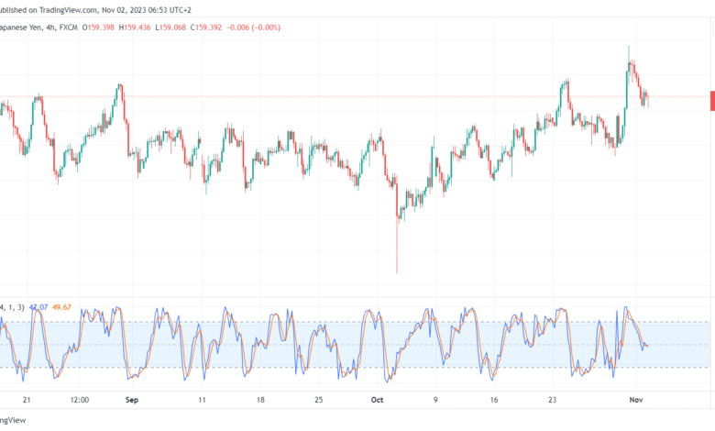Click the blue stochastic value next to 49.67
Screen dimensions: 715x431
coord(38,307)
